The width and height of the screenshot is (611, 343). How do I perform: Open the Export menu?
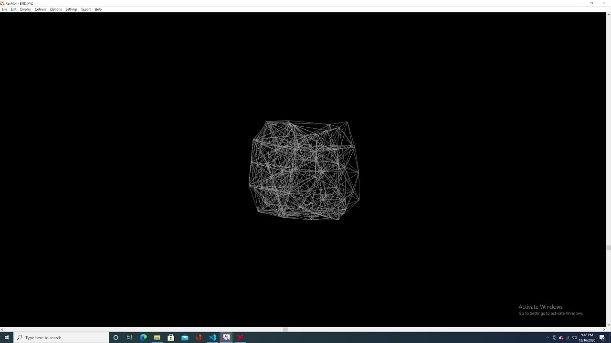pos(86,9)
